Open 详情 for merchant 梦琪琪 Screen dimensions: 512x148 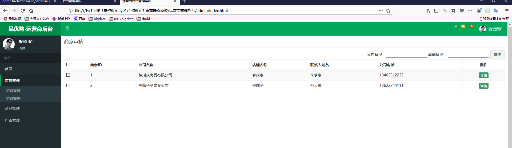[x=483, y=75]
